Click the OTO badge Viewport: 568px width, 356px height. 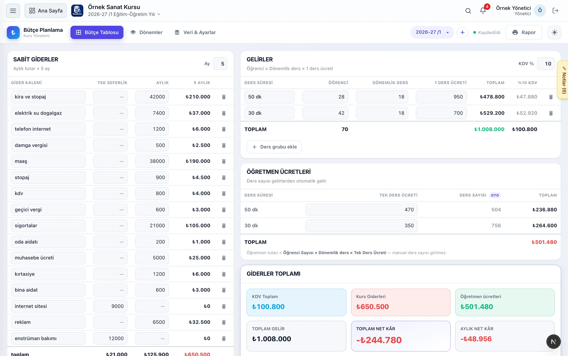[x=495, y=195]
